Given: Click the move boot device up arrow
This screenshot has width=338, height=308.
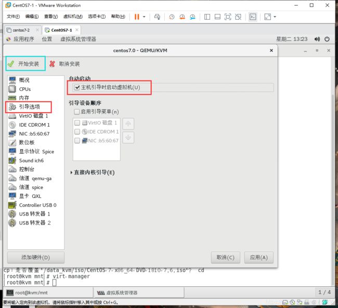Looking at the screenshot, I should pyautogui.click(x=128, y=124).
